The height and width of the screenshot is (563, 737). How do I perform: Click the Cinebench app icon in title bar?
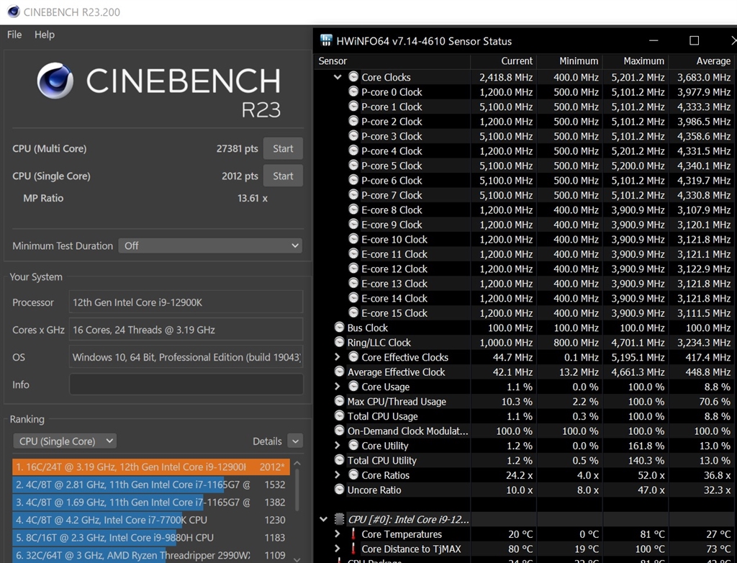[14, 12]
